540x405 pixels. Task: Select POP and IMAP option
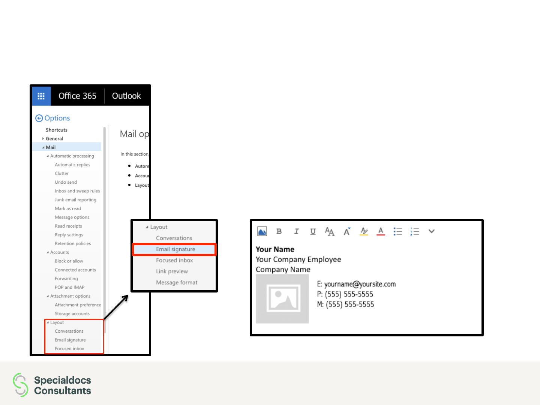point(70,288)
